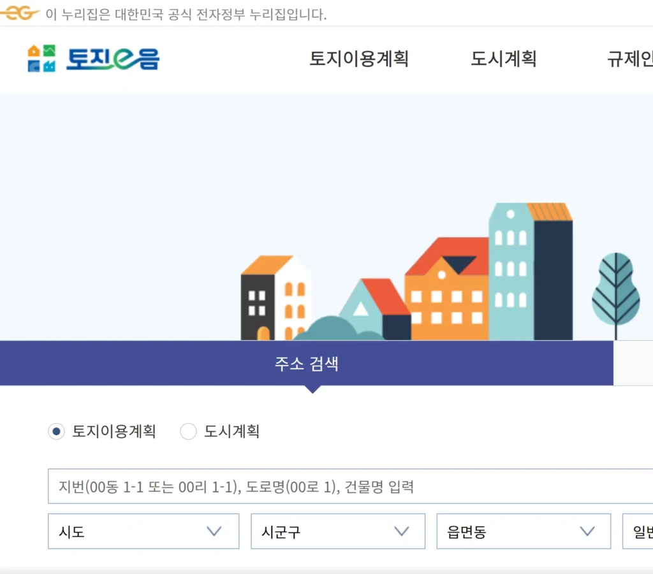Open the 시군구 dropdown
Image resolution: width=653 pixels, height=574 pixels.
(x=338, y=531)
